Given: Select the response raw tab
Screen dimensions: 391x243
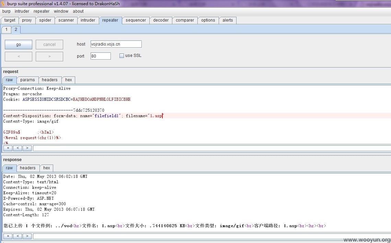Looking at the screenshot, I should click(x=9, y=168).
